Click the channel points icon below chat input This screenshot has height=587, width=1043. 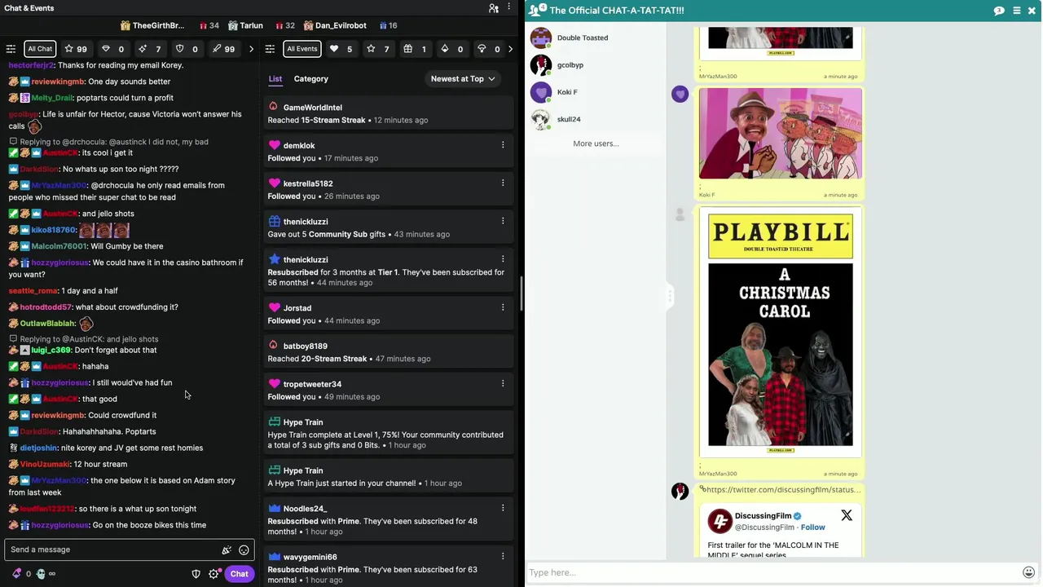tap(41, 574)
